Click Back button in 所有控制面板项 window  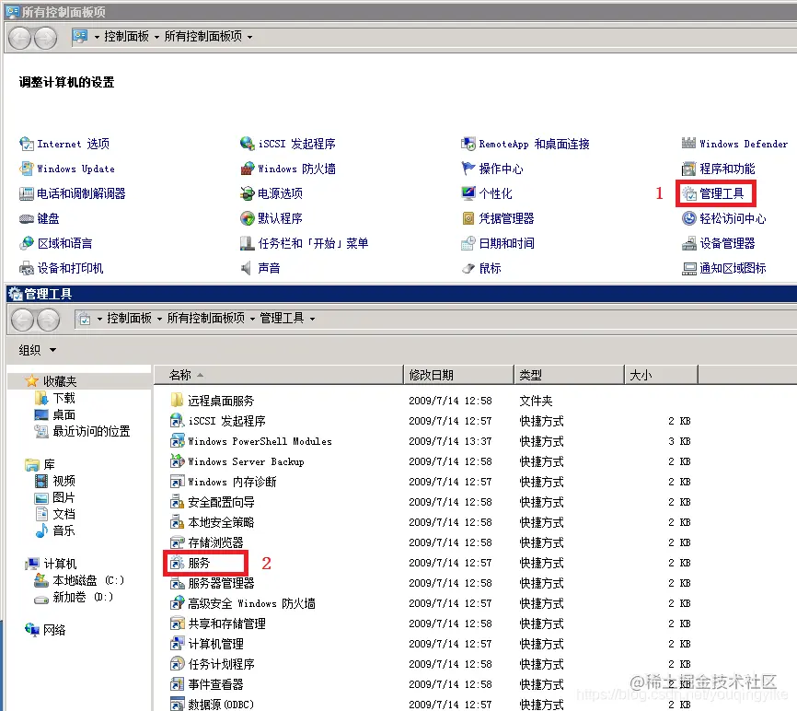(20, 38)
